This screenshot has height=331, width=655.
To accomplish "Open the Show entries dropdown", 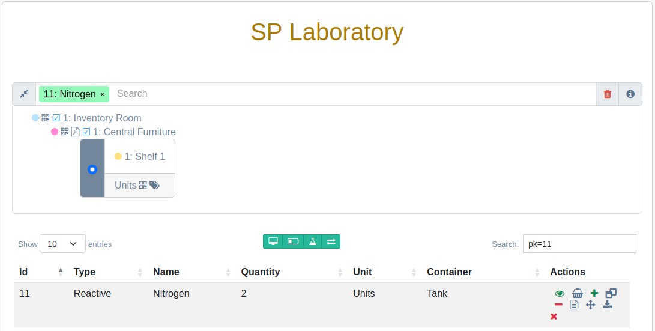I will pos(62,244).
